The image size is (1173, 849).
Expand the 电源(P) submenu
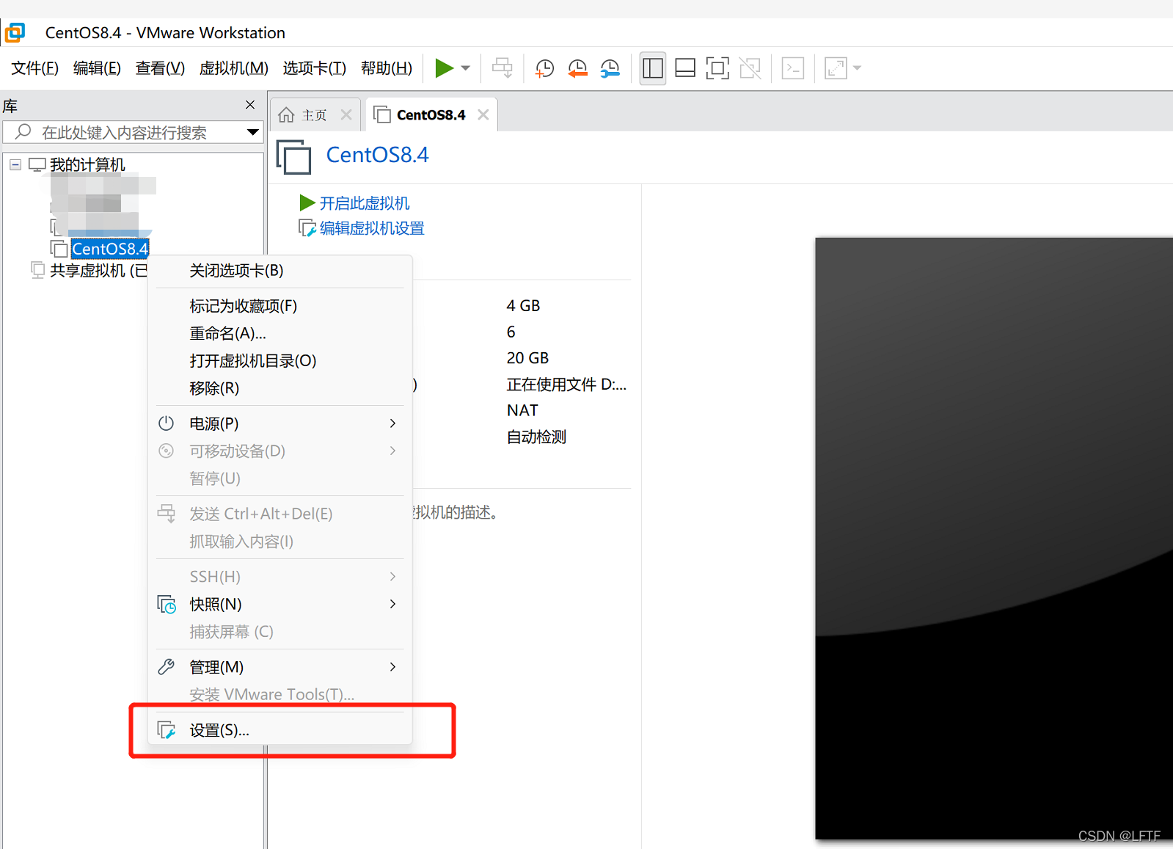(x=279, y=423)
